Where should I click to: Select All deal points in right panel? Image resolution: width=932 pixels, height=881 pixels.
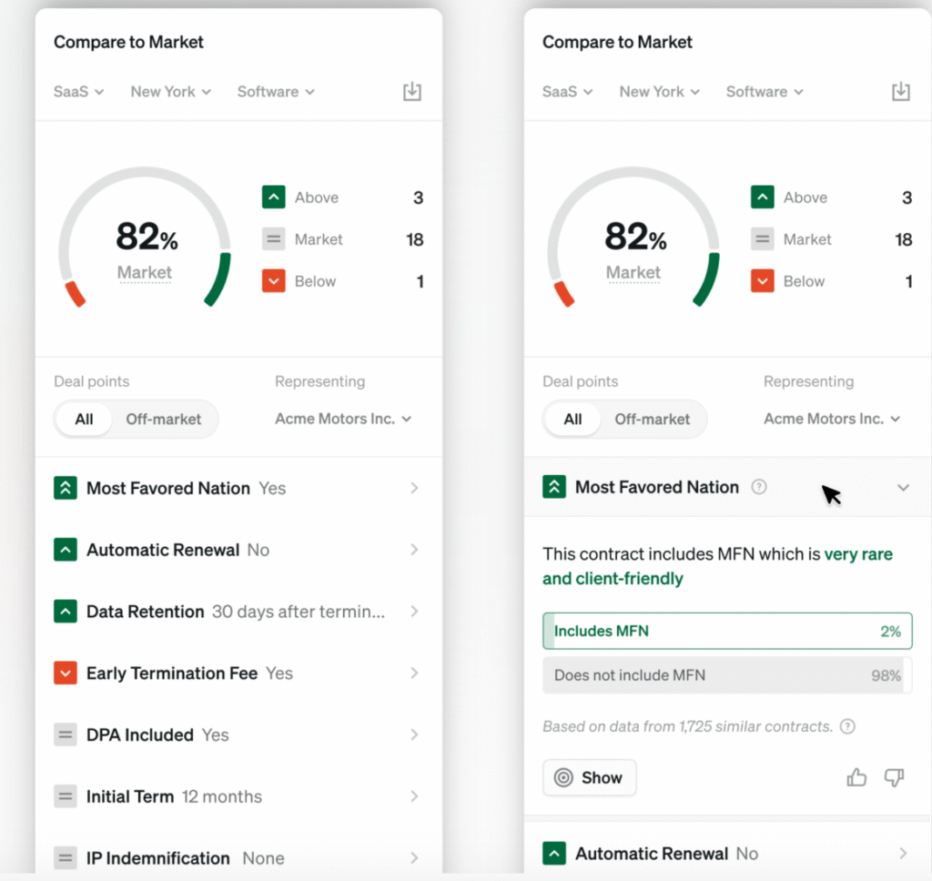[572, 420]
